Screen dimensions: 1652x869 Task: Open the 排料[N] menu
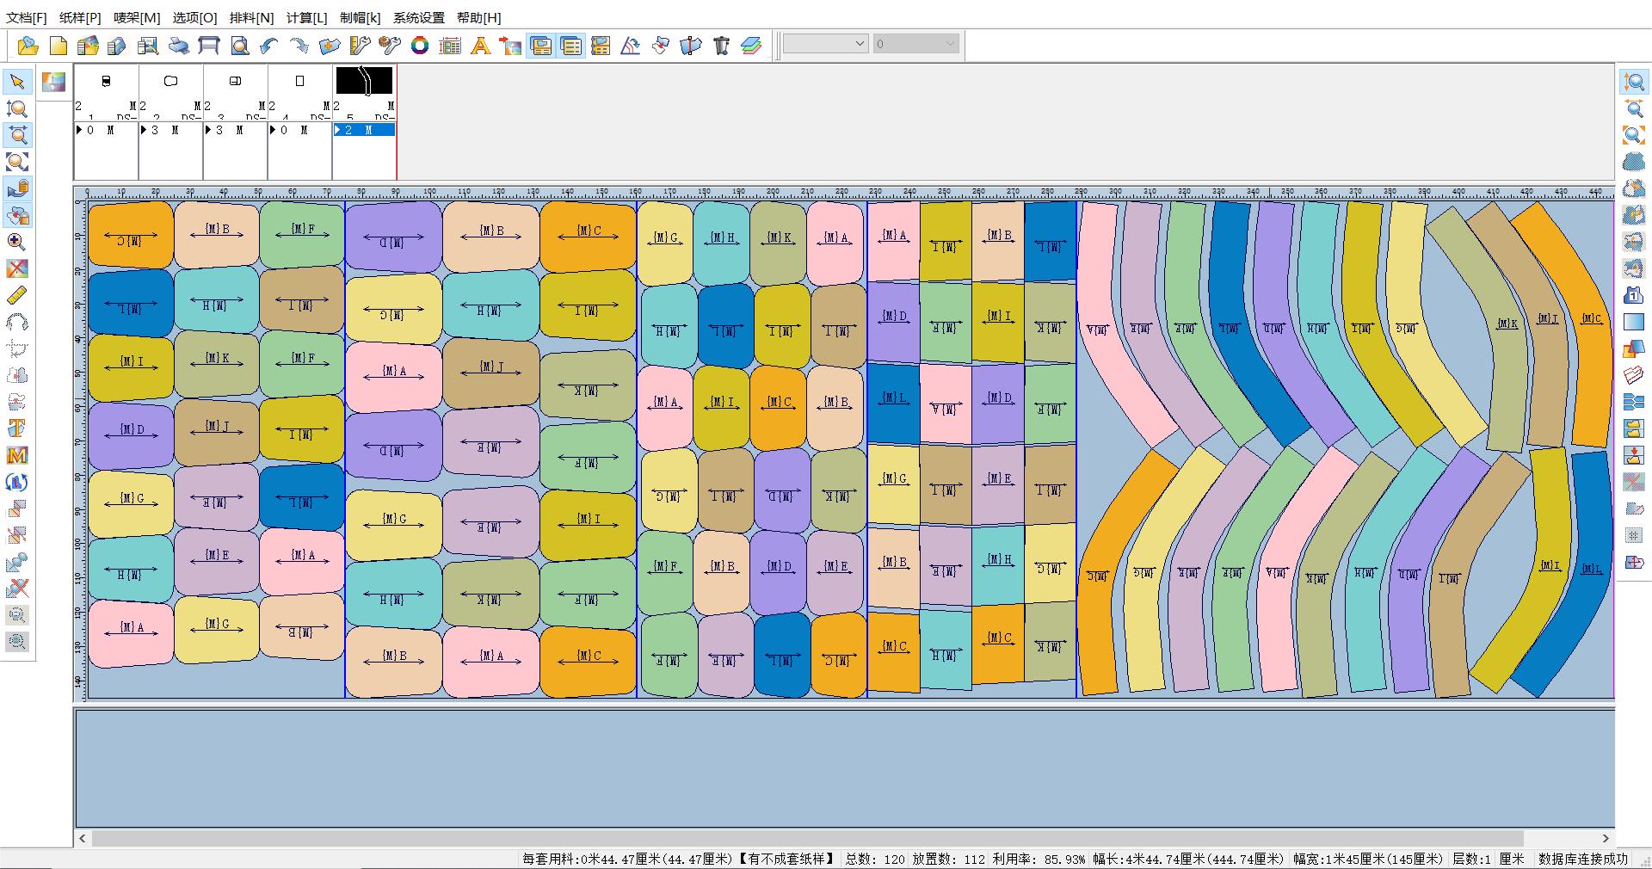(x=251, y=17)
